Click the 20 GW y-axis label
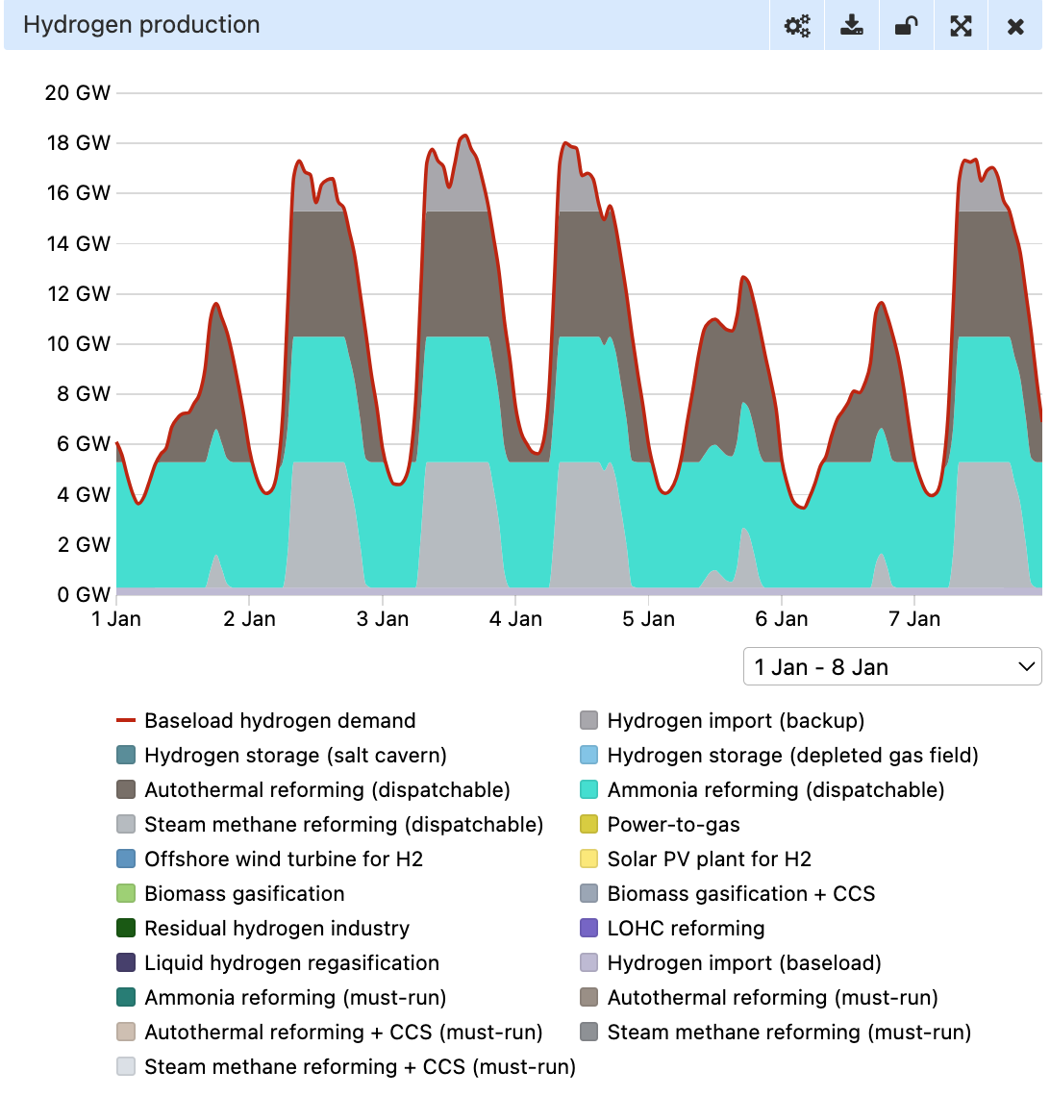The image size is (1050, 1096). point(78,92)
